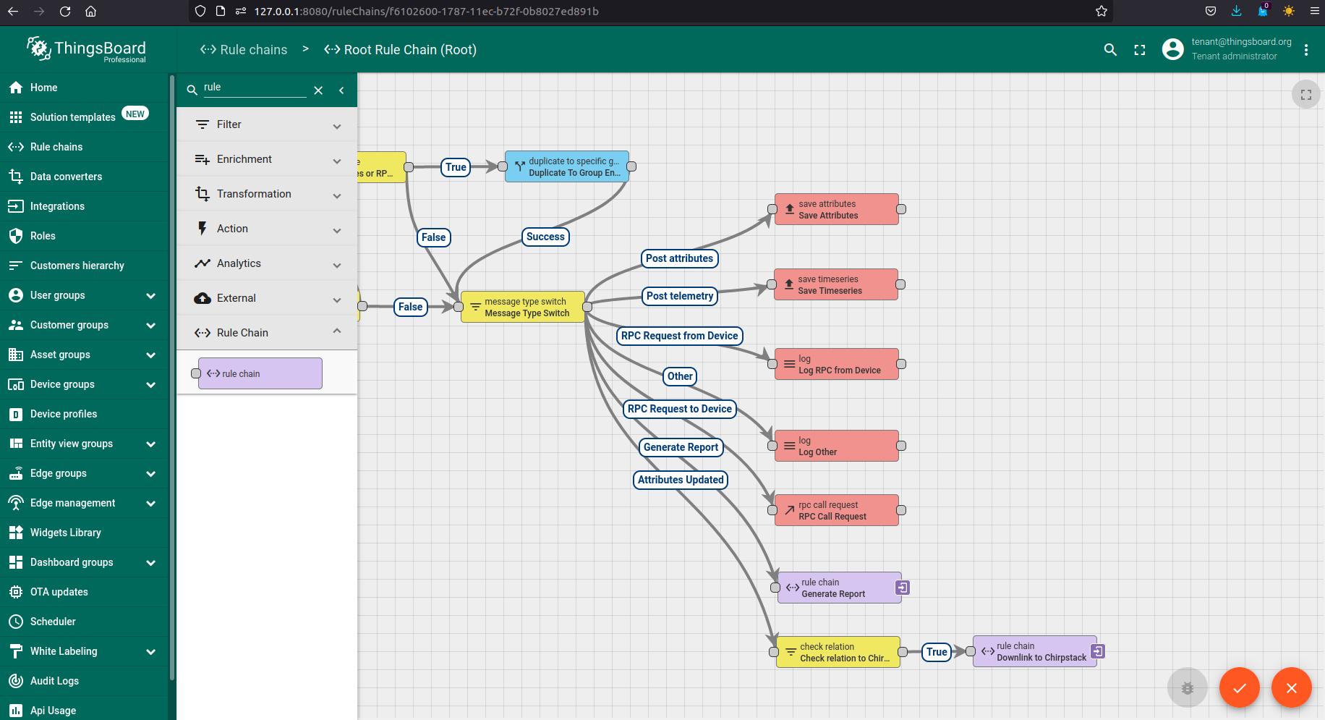Image resolution: width=1325 pixels, height=720 pixels.
Task: Revert changes with the orange X button
Action: coord(1292,687)
